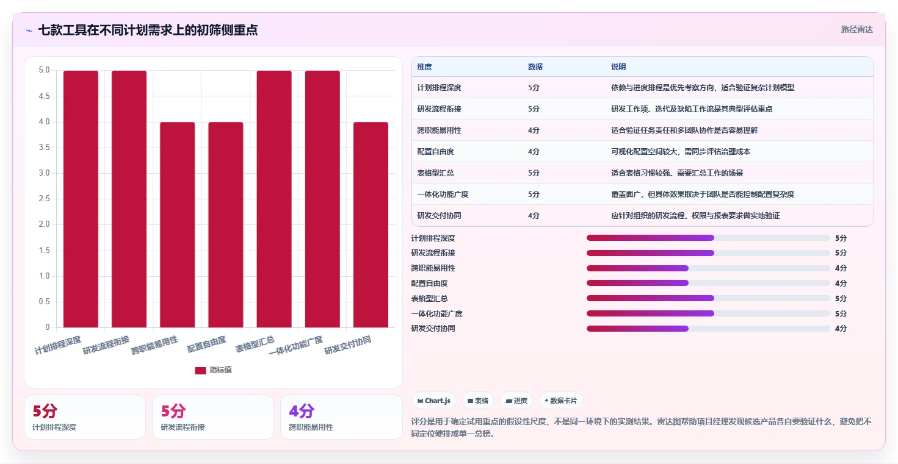Click the 表格型汇总 bar in the chart

pyautogui.click(x=274, y=199)
